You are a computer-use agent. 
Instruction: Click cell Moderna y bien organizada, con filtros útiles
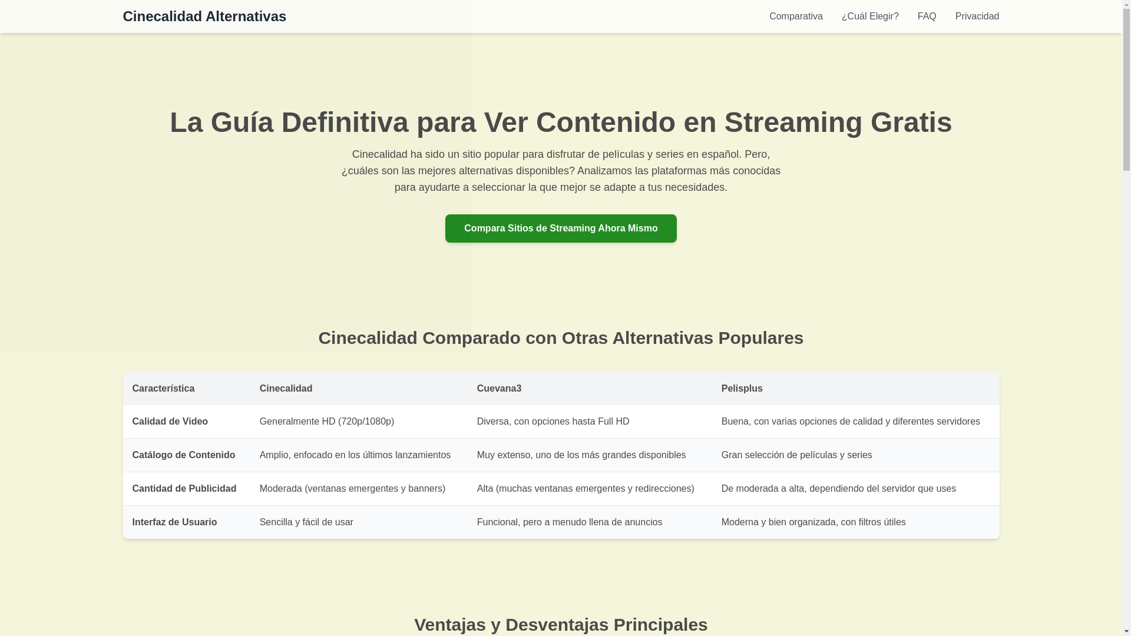(856, 522)
